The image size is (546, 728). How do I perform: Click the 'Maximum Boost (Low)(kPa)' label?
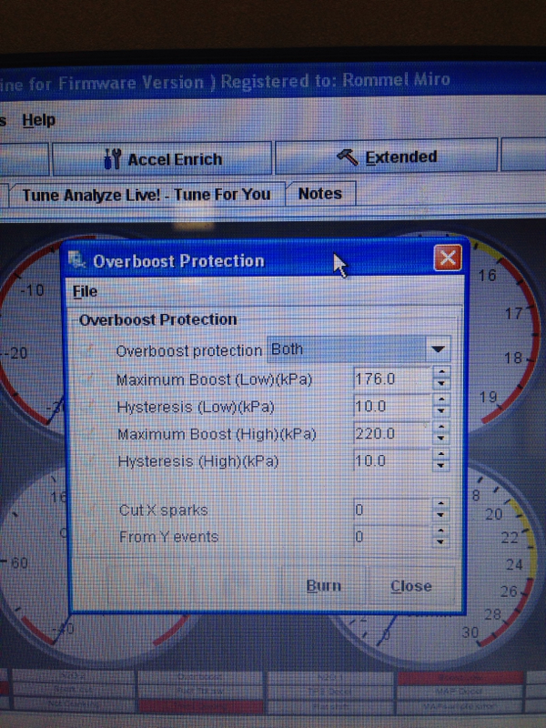pos(214,379)
